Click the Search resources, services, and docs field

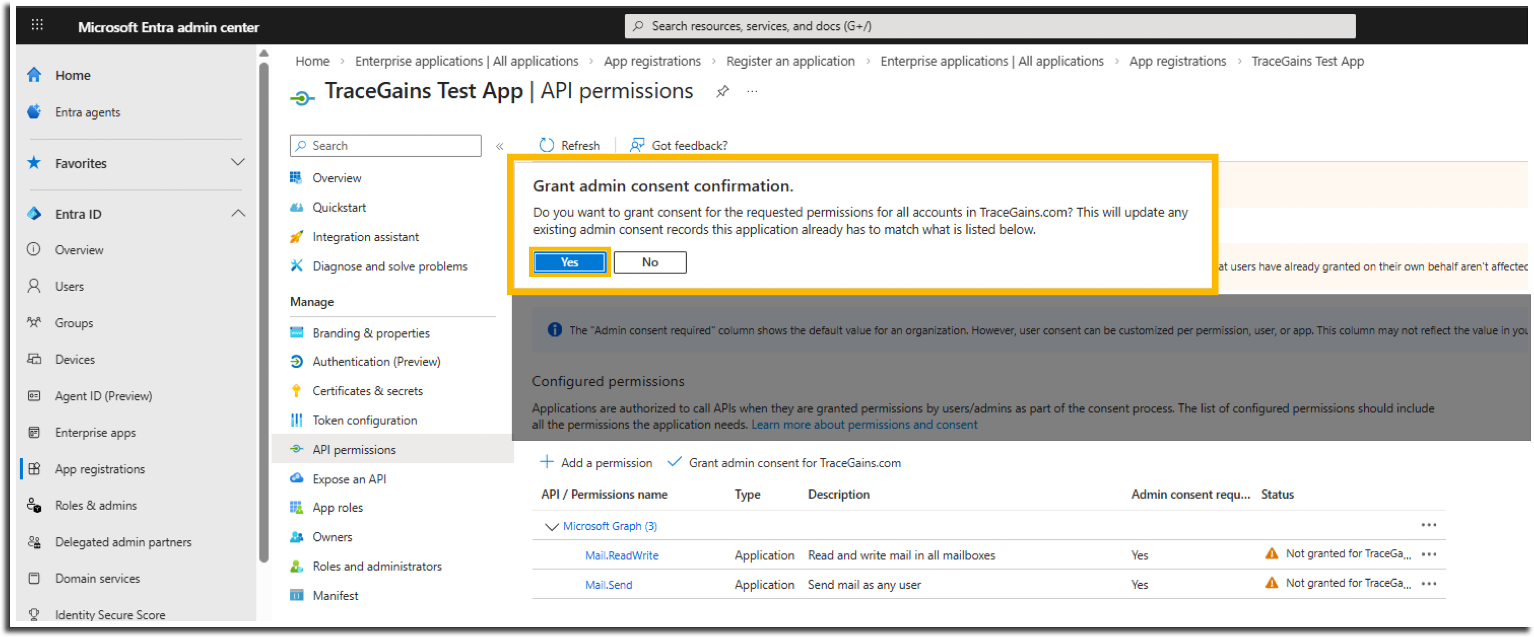[990, 26]
